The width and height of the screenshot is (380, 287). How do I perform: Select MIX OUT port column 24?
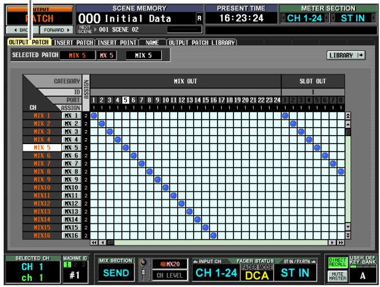[277, 100]
